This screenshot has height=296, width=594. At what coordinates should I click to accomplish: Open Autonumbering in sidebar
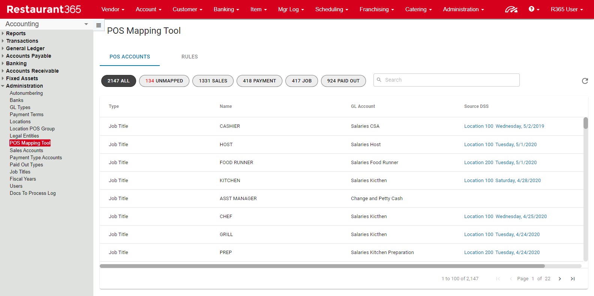26,93
